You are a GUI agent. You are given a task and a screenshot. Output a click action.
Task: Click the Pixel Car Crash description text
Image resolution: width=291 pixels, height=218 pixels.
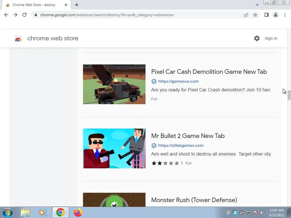pyautogui.click(x=211, y=90)
